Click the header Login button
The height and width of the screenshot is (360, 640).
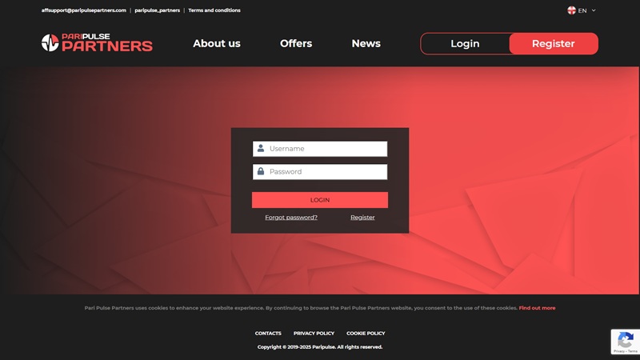point(465,44)
